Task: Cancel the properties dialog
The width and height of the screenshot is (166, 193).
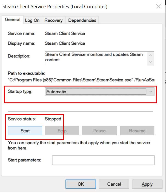Action: click(x=114, y=184)
